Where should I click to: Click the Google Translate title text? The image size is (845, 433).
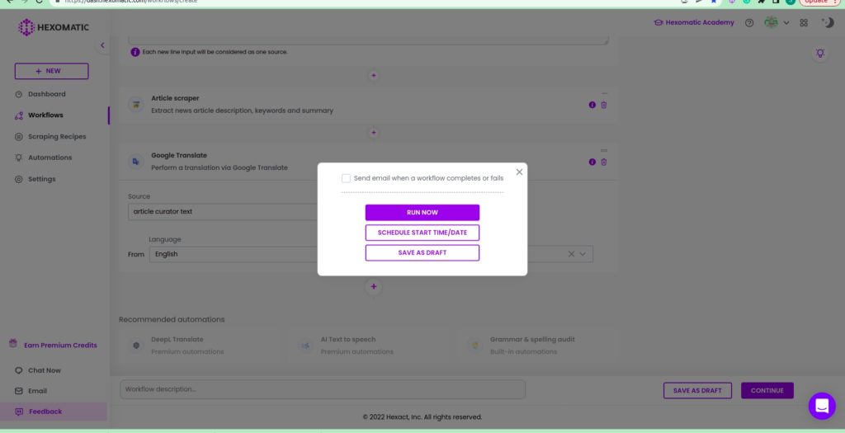[x=179, y=156]
